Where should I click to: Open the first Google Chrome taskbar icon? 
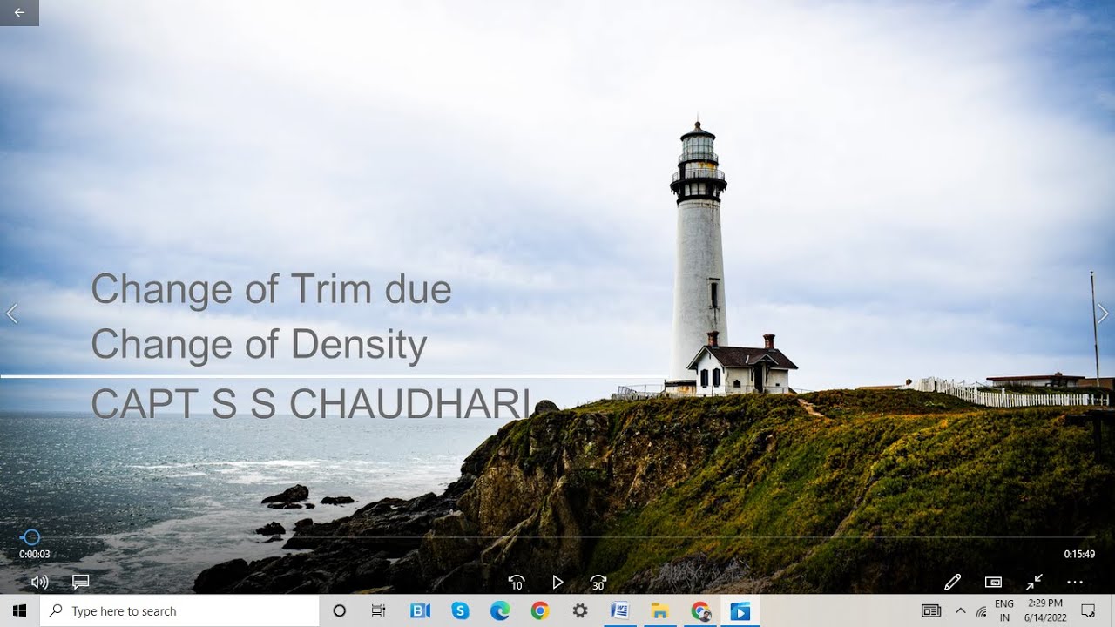click(540, 610)
